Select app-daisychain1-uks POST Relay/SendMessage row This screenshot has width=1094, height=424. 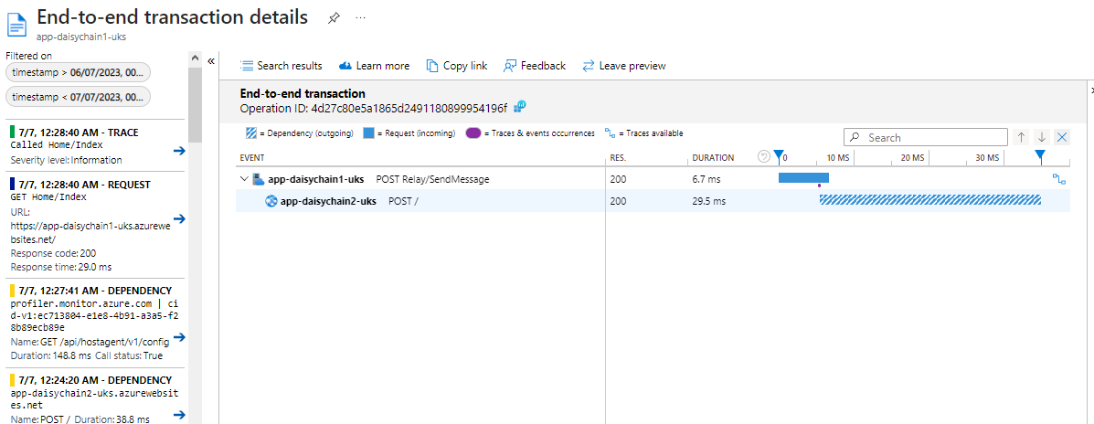[653, 179]
